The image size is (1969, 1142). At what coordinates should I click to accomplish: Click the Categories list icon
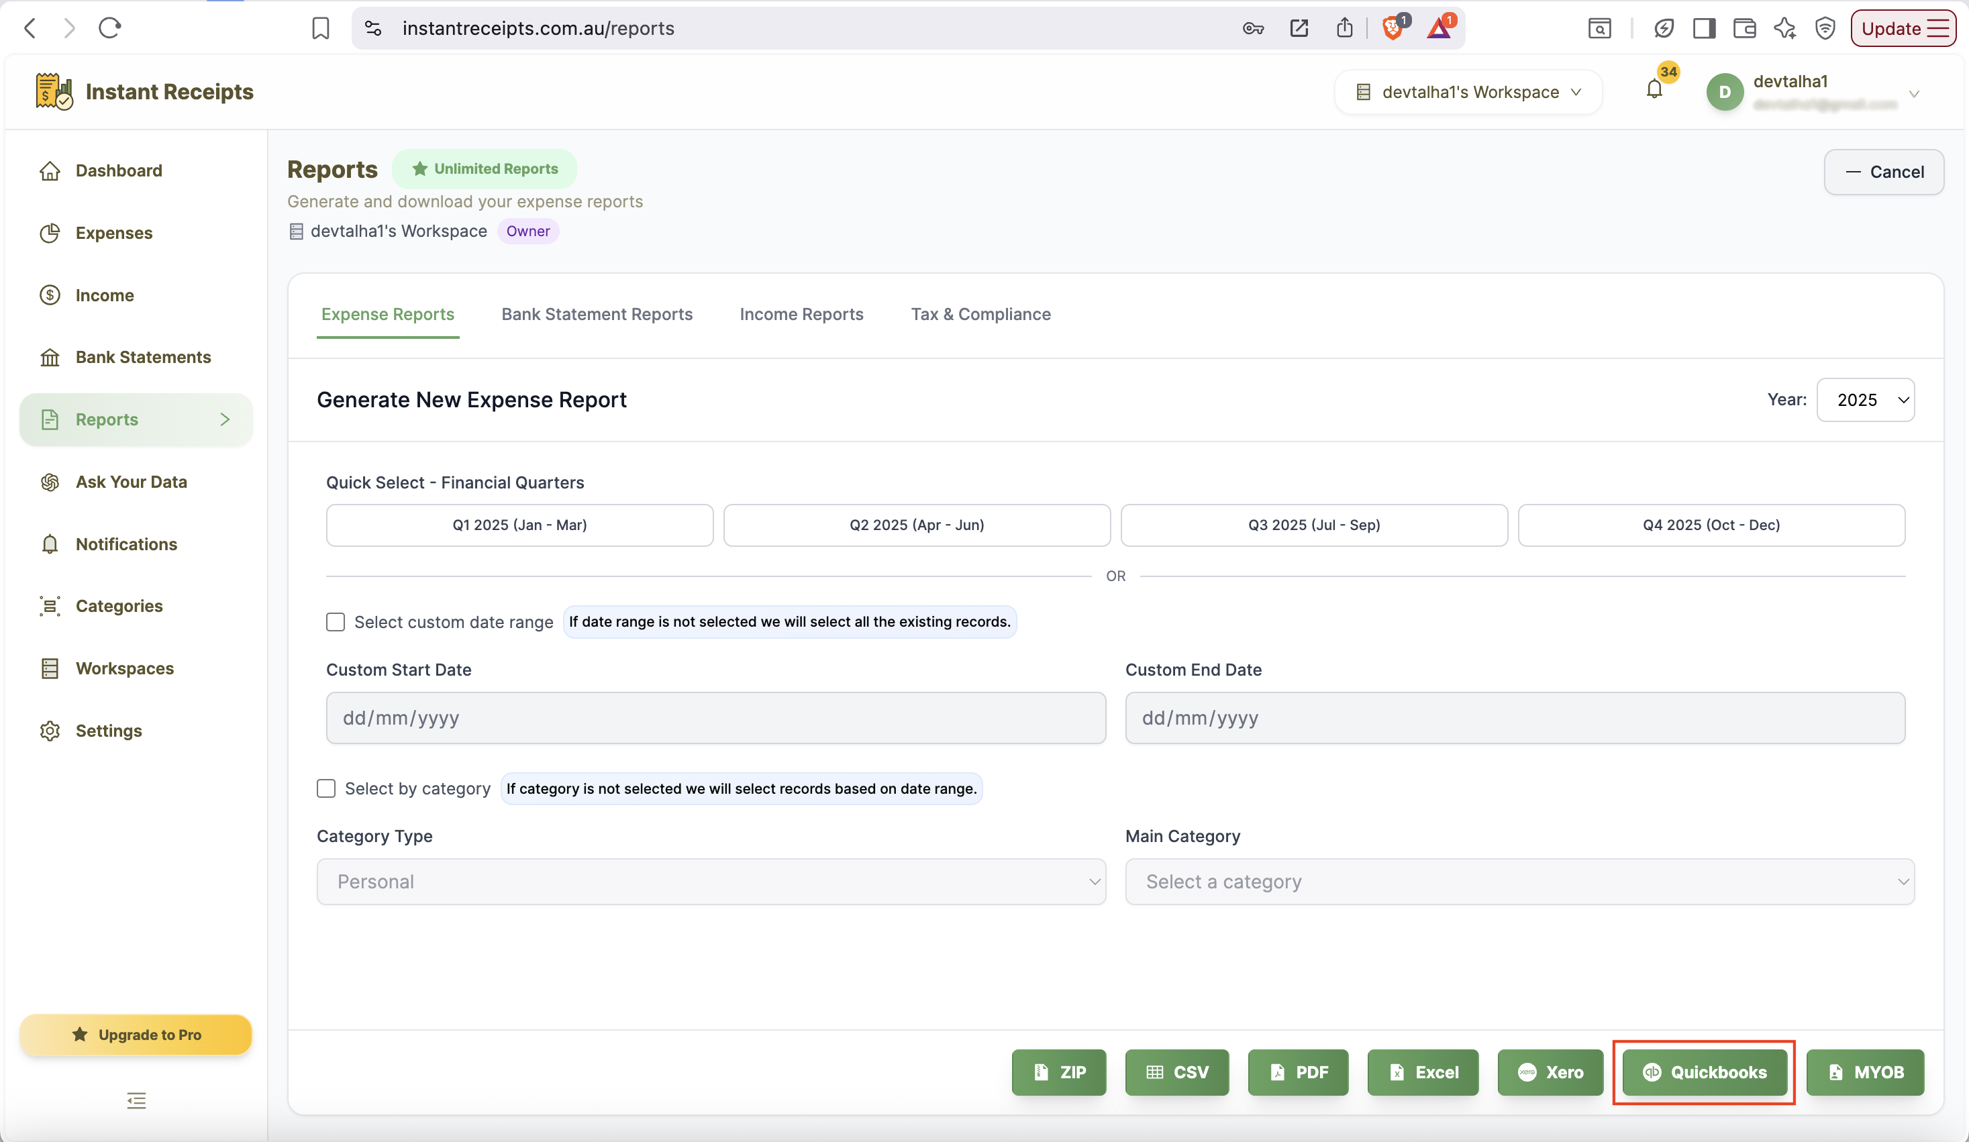(50, 606)
